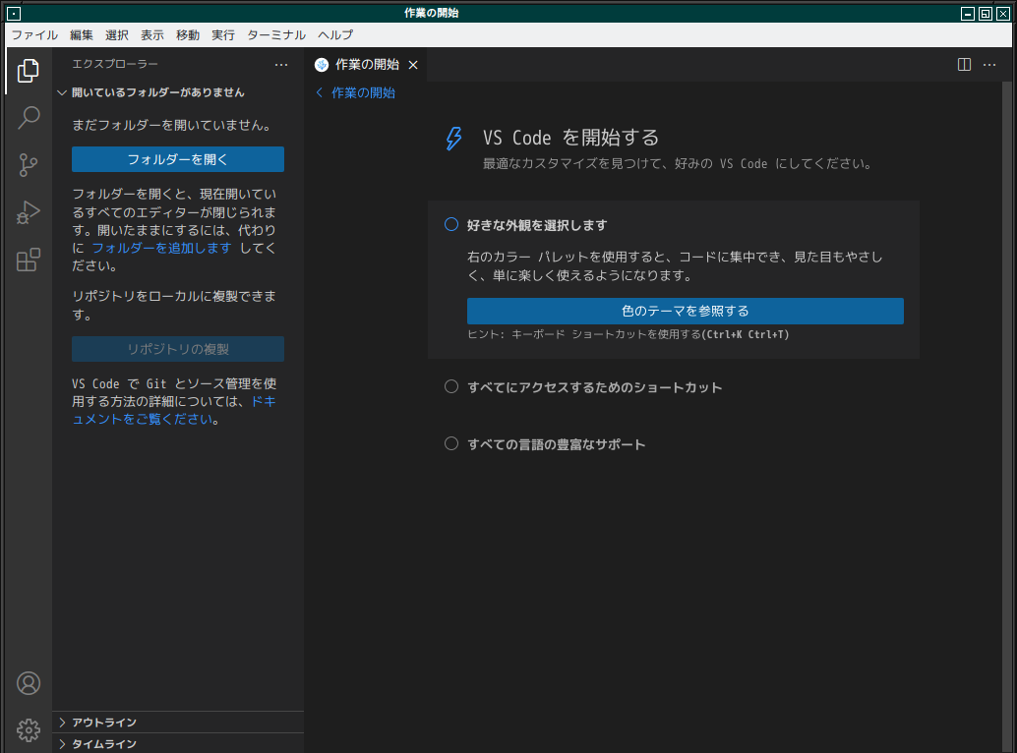Select the 作業の開始 editor tab
Screen dimensions: 1017x753
pos(366,65)
